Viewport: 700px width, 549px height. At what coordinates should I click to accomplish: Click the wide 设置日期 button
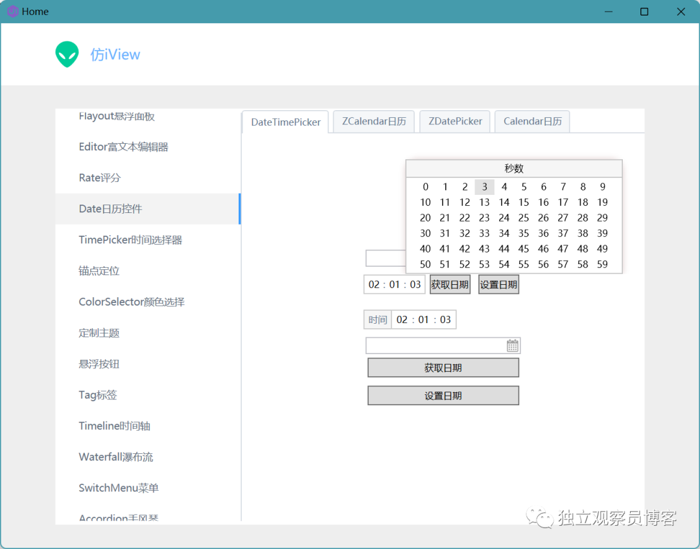443,396
